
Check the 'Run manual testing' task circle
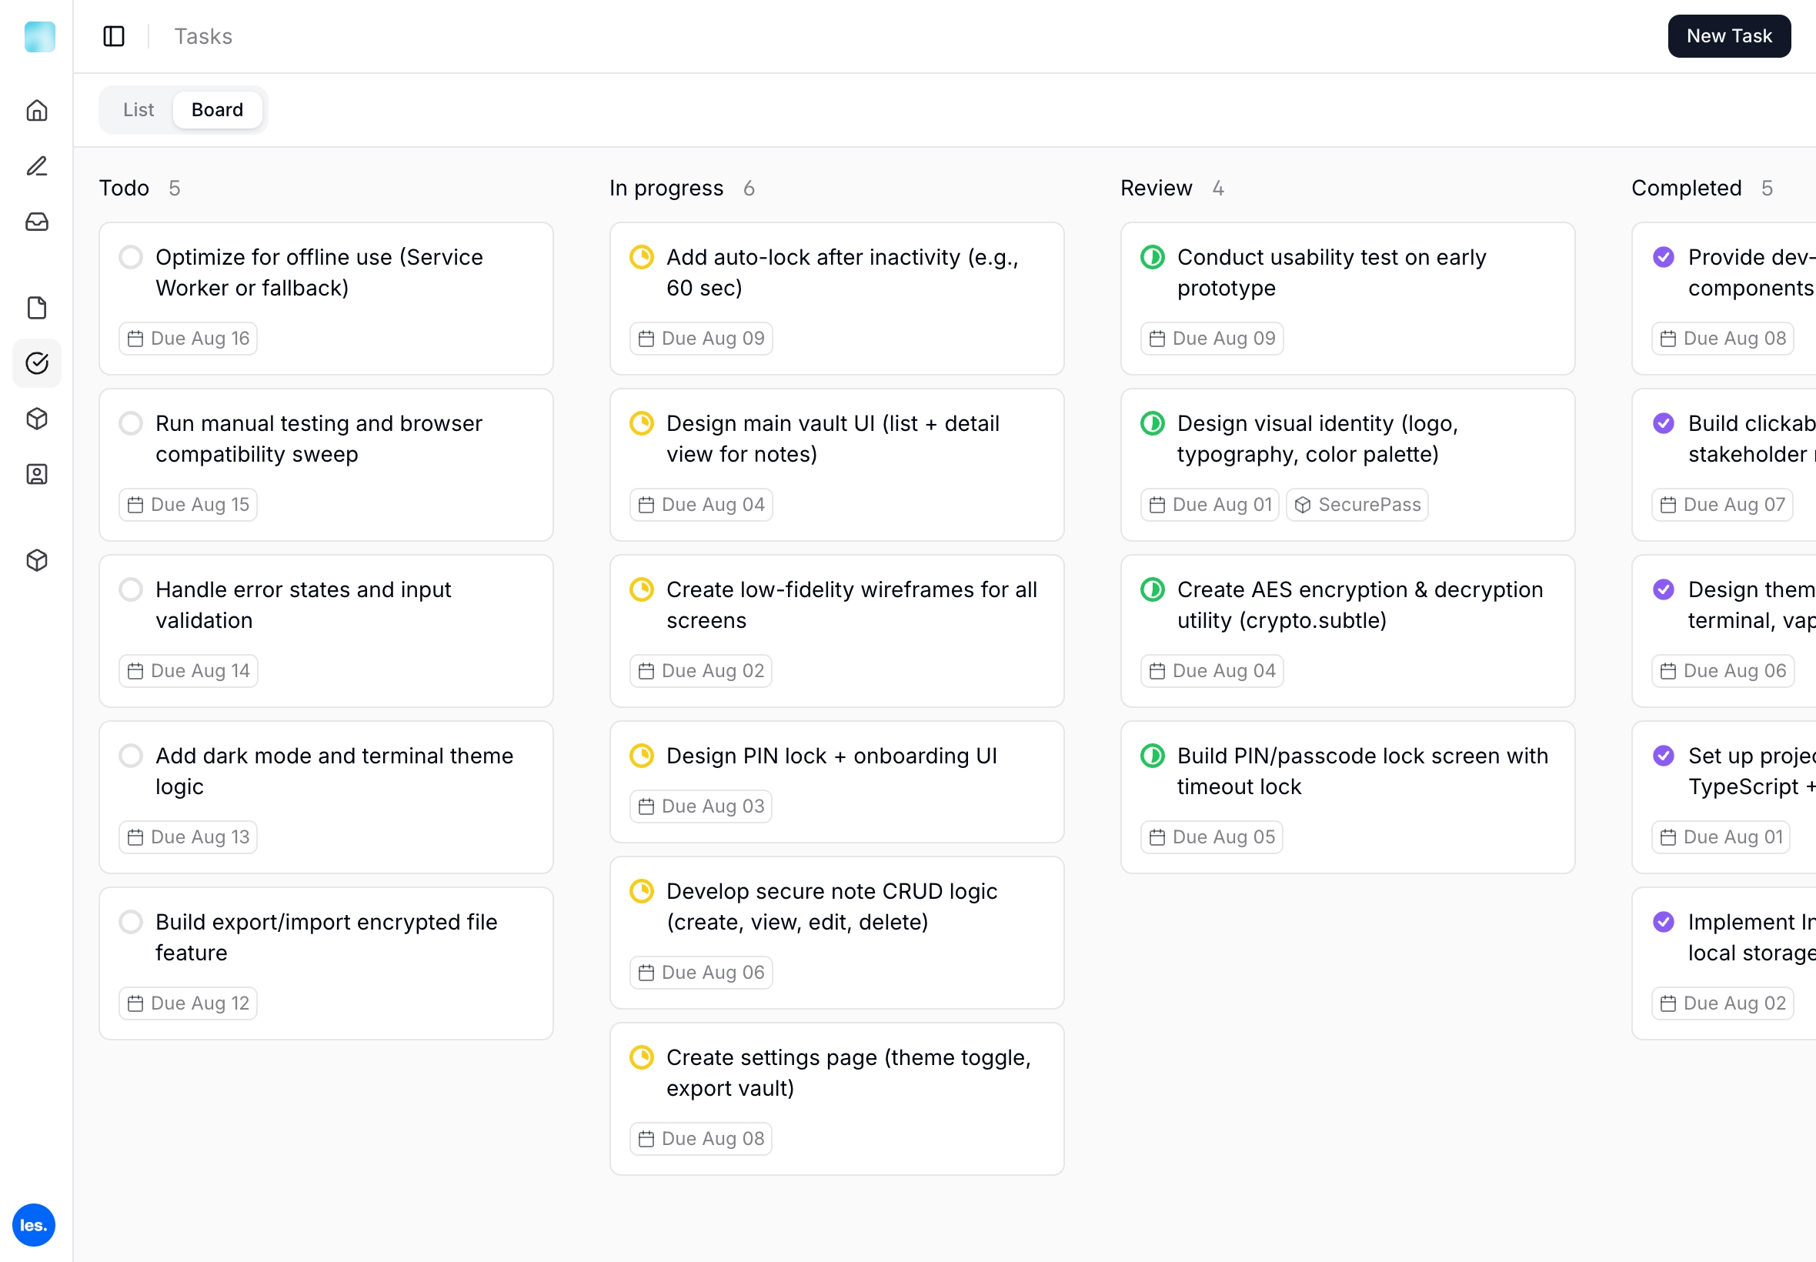[x=131, y=423]
